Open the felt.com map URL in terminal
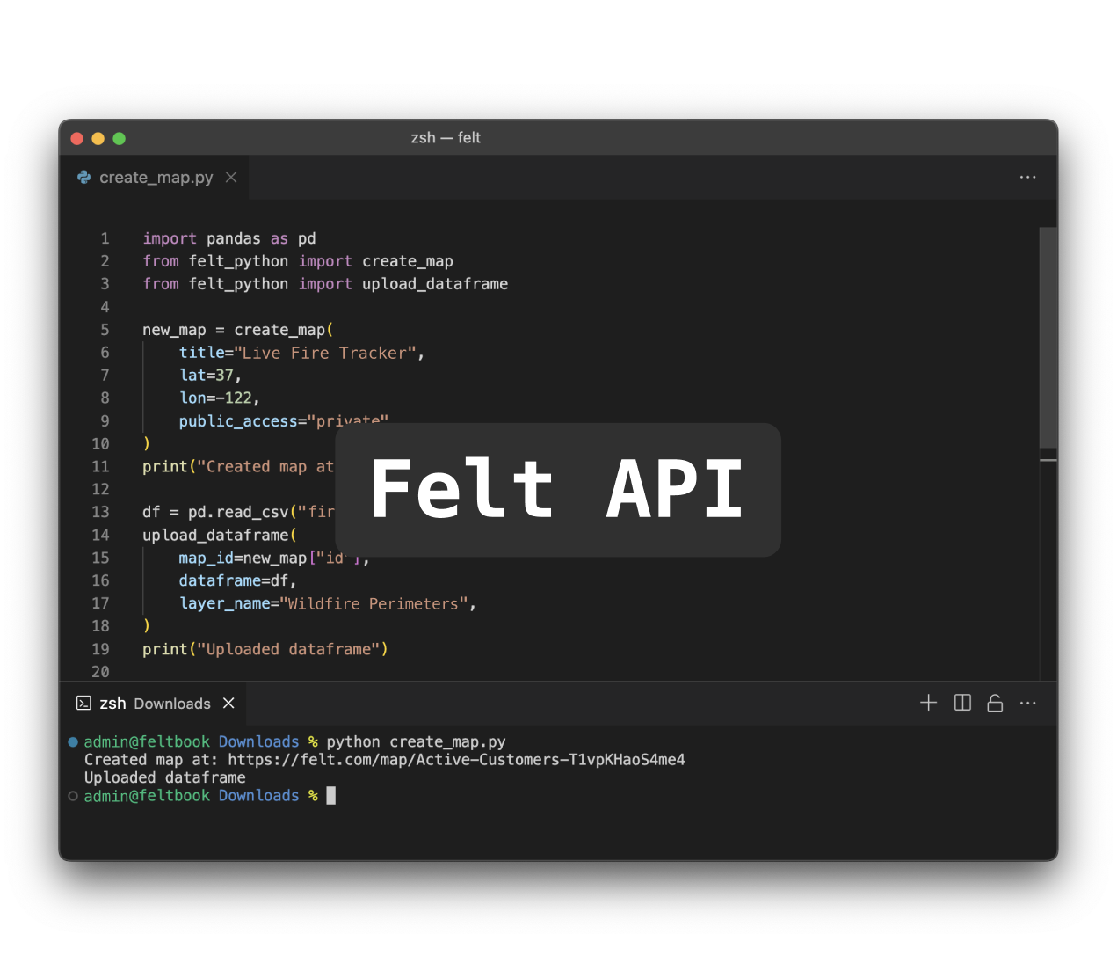This screenshot has width=1117, height=978. click(456, 760)
